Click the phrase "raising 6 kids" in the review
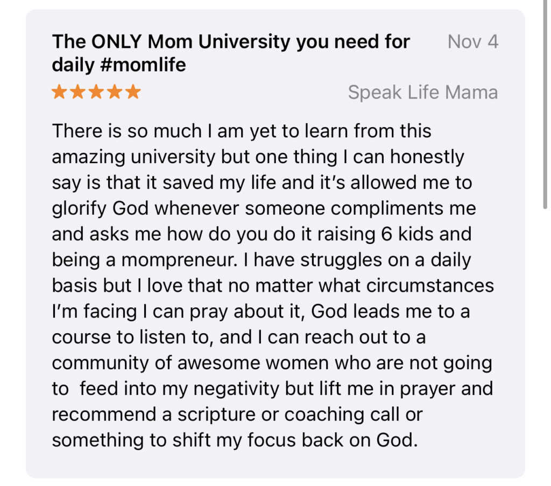Viewport: 551px width, 486px height. (x=383, y=234)
